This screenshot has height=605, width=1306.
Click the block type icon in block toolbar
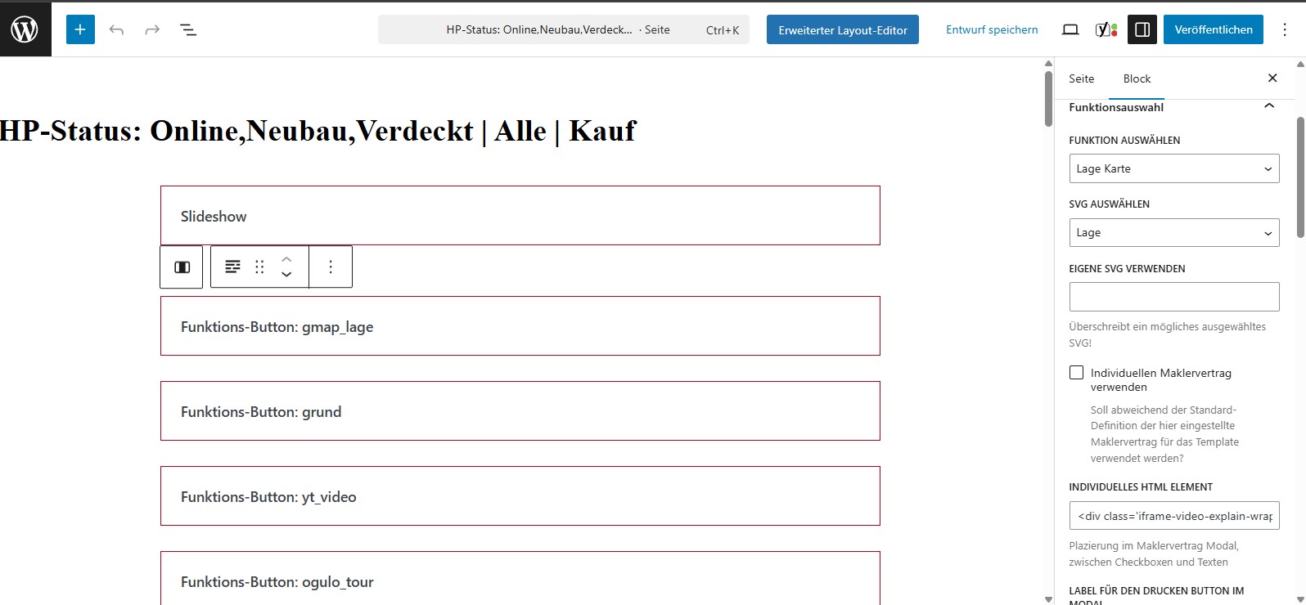pyautogui.click(x=182, y=267)
